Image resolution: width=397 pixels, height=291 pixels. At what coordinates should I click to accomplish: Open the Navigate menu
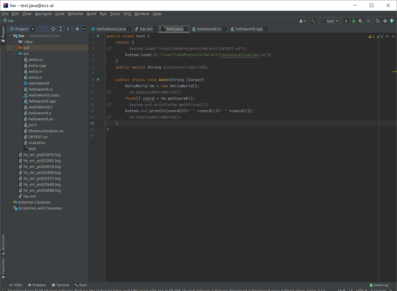click(x=43, y=14)
